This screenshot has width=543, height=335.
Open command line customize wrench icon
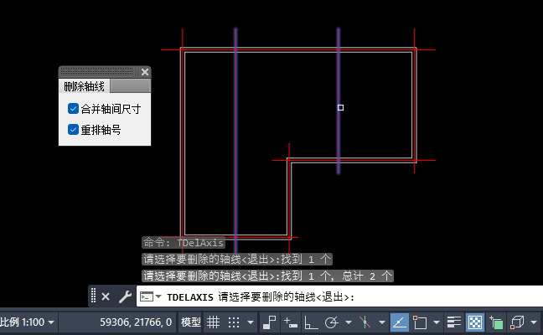125,296
